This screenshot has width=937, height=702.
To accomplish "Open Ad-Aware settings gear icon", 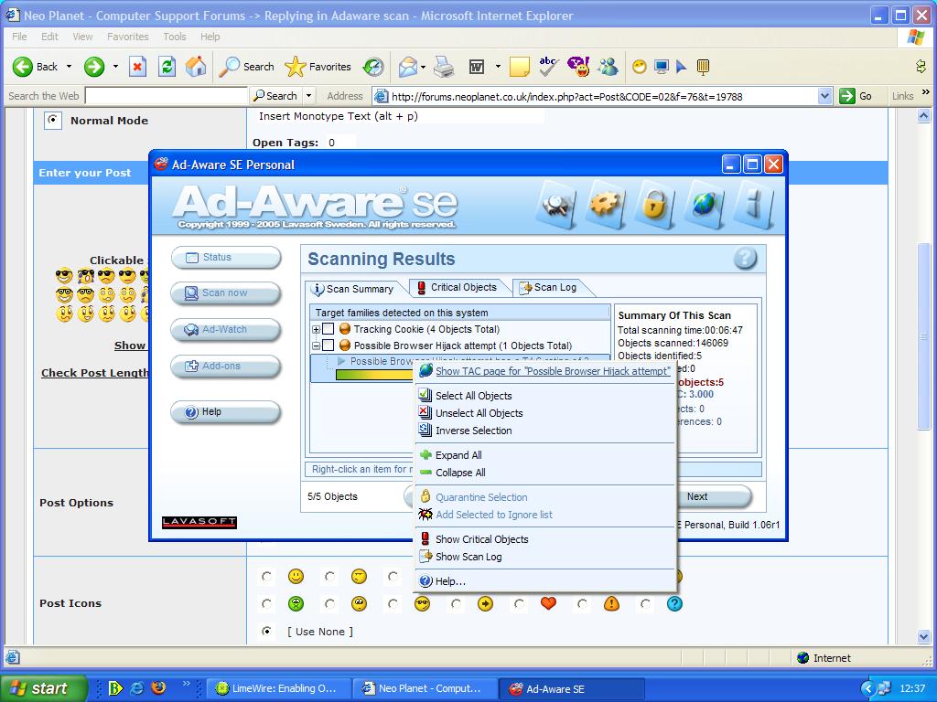I will pyautogui.click(x=606, y=206).
